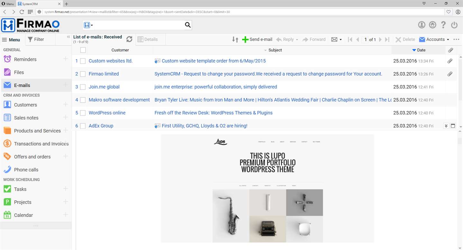Screen dimensions: 463x250
Task: Open the search type dropdown
Action: pyautogui.click(x=88, y=25)
